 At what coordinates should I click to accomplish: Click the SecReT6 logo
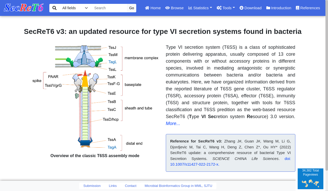(23, 8)
